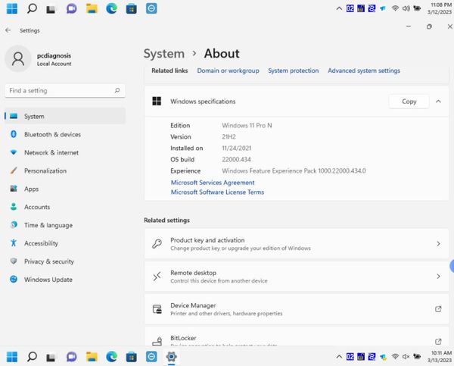
Task: Open Microsoft Store from the bottom taskbar
Action: point(131,357)
